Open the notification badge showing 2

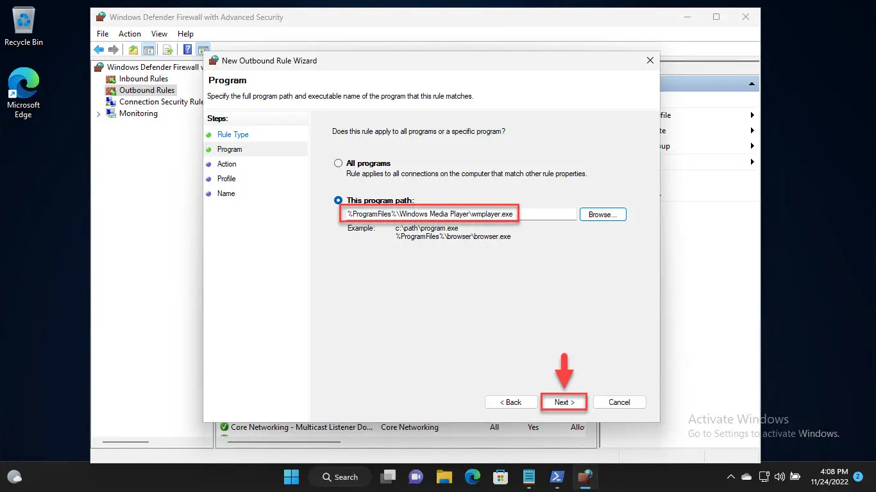click(x=858, y=477)
